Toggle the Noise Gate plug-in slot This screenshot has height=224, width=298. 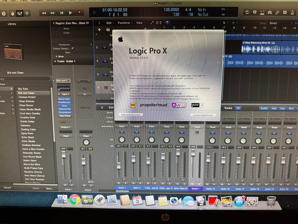tap(64, 99)
